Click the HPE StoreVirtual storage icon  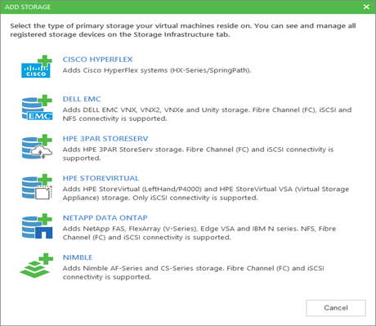coord(37,187)
